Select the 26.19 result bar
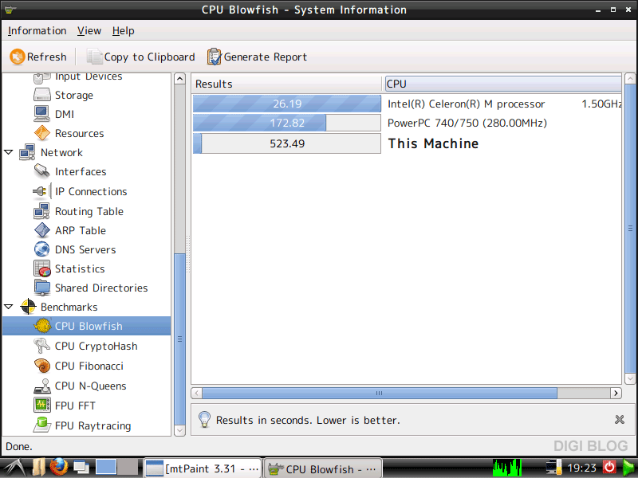Viewport: 638px width, 478px height. click(287, 104)
